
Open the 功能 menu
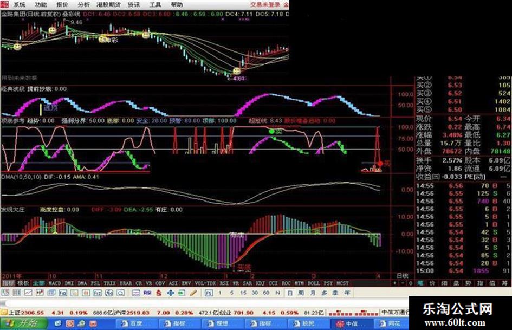pyautogui.click(x=41, y=4)
